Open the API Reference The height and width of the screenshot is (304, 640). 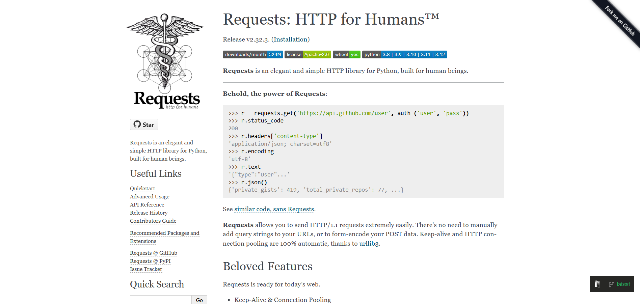tap(147, 204)
